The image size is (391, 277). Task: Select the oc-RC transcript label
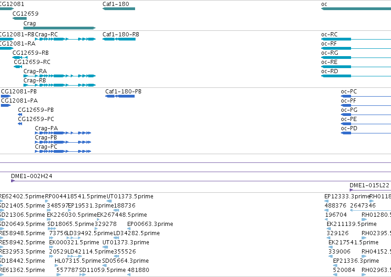pos(329,34)
